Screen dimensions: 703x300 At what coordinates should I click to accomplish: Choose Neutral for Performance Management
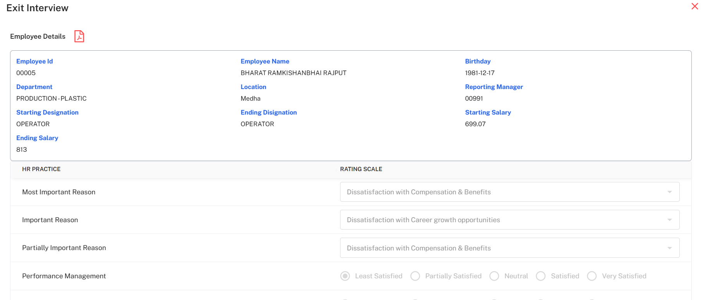[494, 276]
